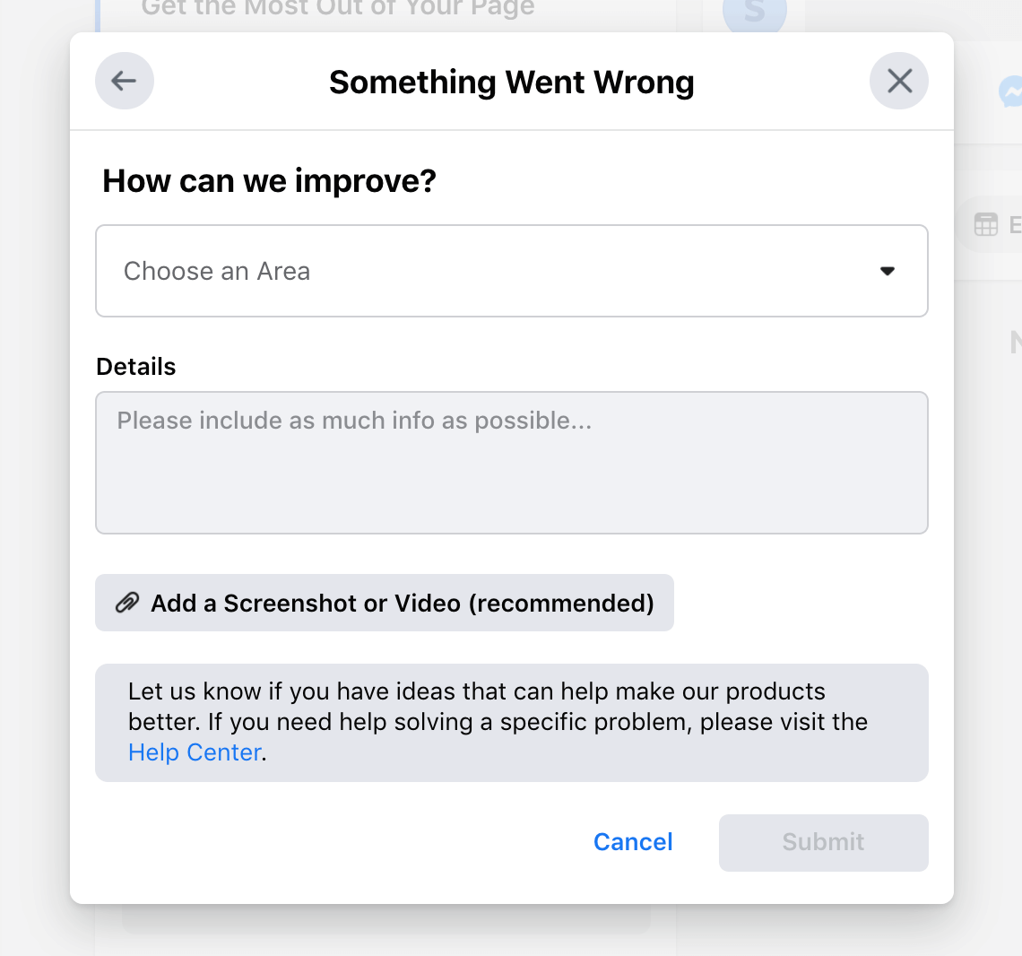Click inside the Please include info field
This screenshot has height=956, width=1022.
(511, 462)
